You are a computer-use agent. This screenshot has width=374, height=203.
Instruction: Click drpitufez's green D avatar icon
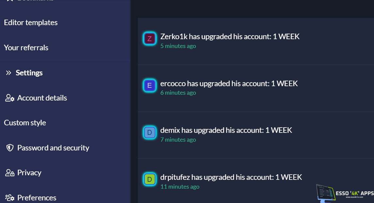[149, 179]
